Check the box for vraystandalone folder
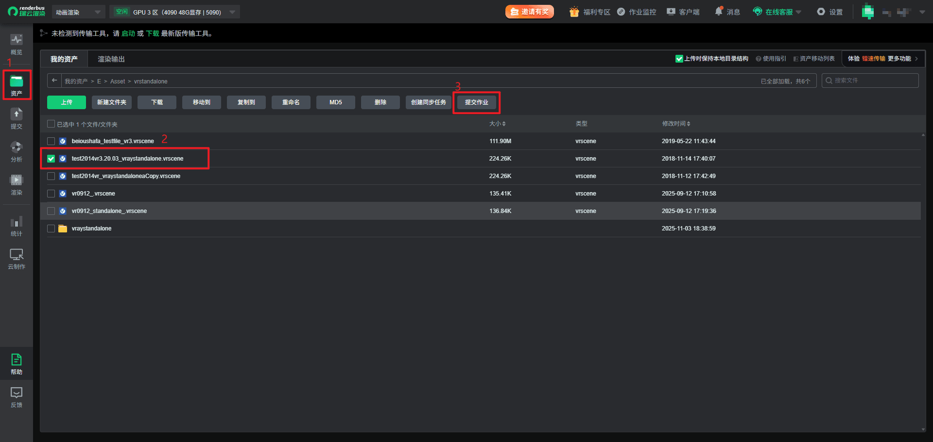933x442 pixels. coord(51,229)
